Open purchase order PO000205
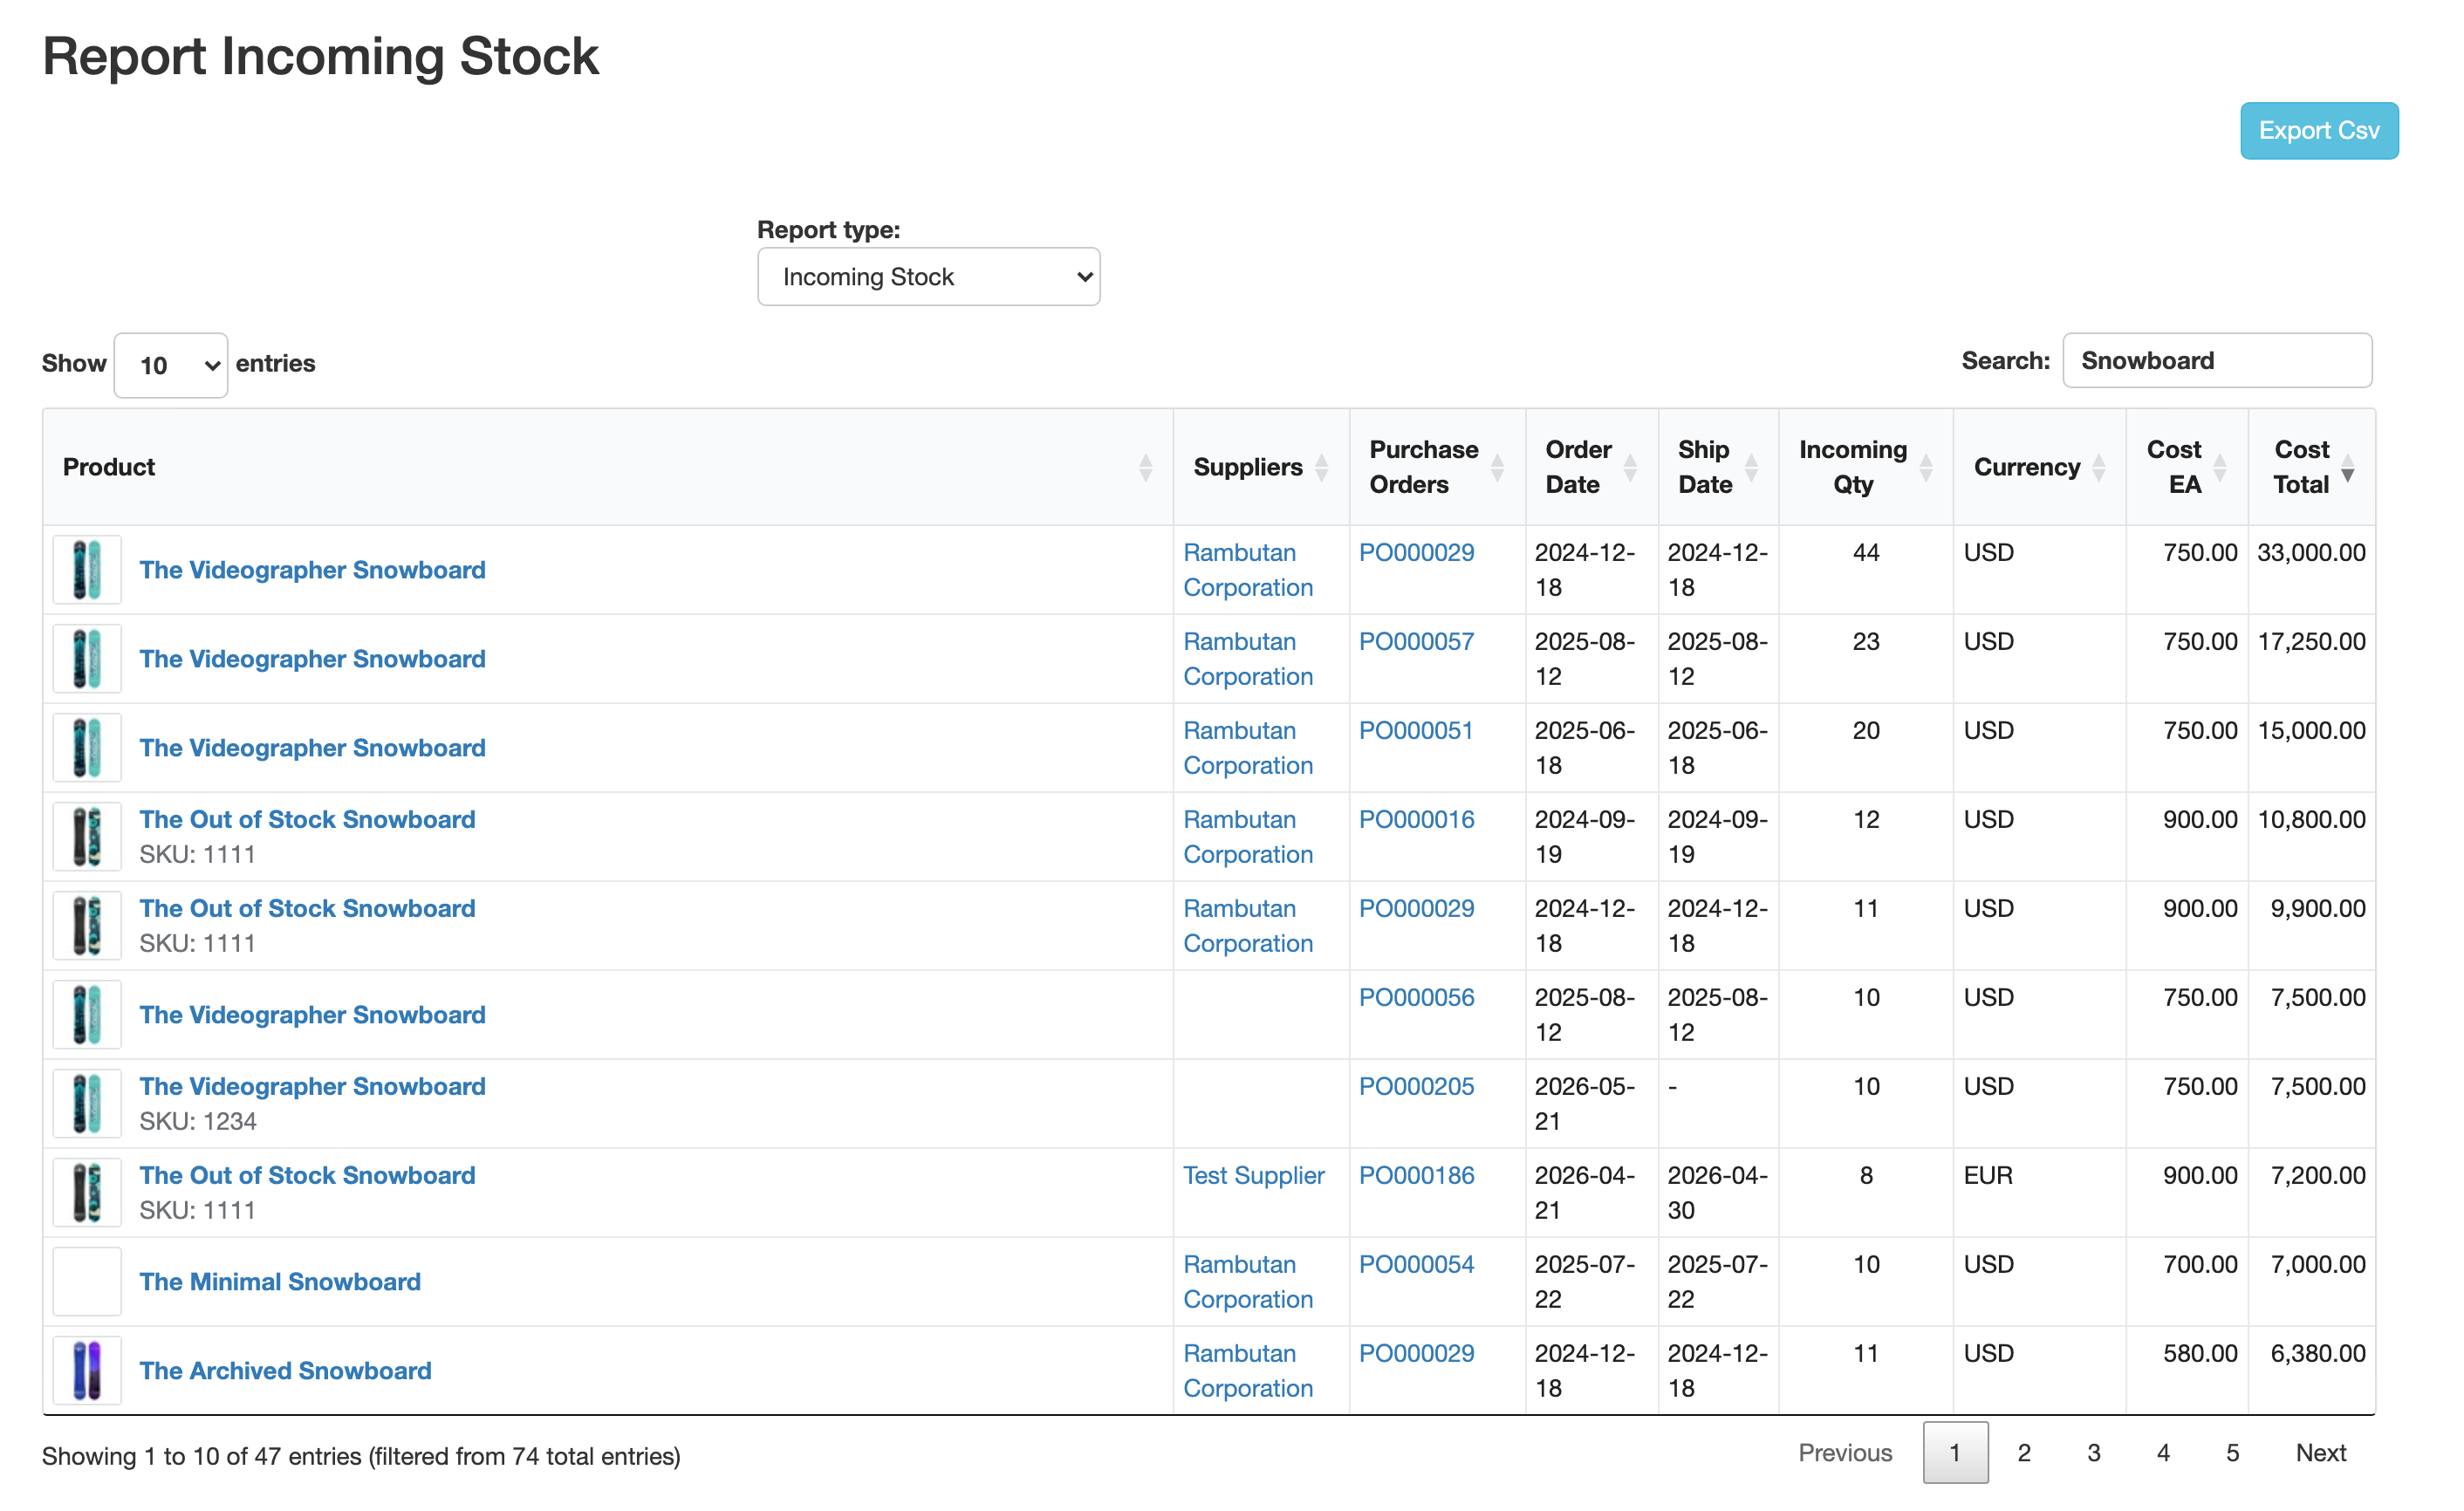This screenshot has width=2464, height=1511. pyautogui.click(x=1416, y=1087)
